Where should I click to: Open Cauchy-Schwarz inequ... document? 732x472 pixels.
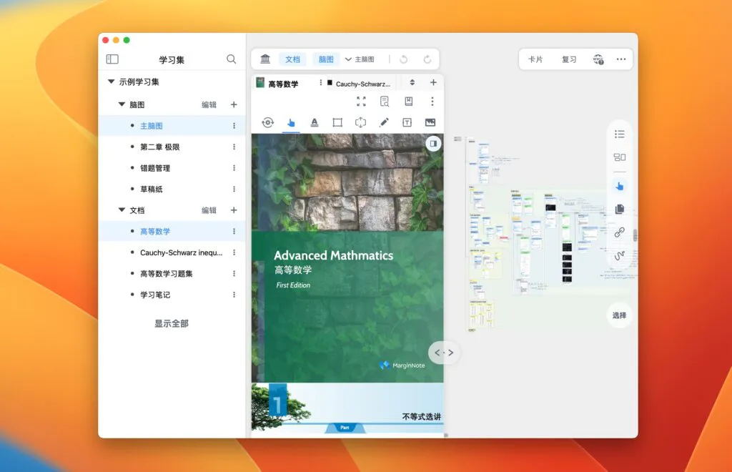[x=181, y=252]
